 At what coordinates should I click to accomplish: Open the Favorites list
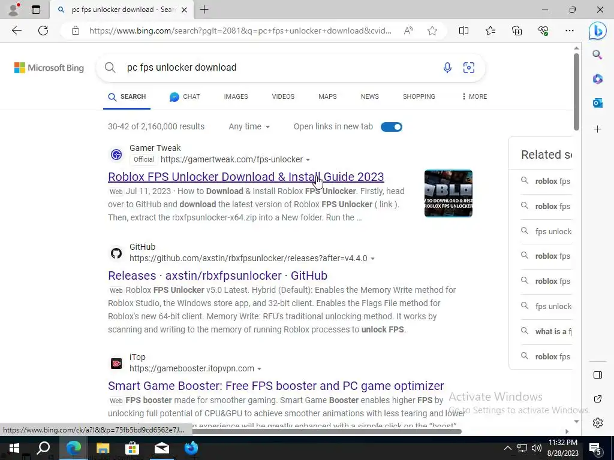click(x=490, y=31)
